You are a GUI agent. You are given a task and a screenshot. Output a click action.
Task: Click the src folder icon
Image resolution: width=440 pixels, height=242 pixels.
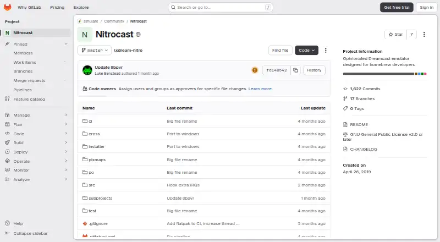pos(85,185)
